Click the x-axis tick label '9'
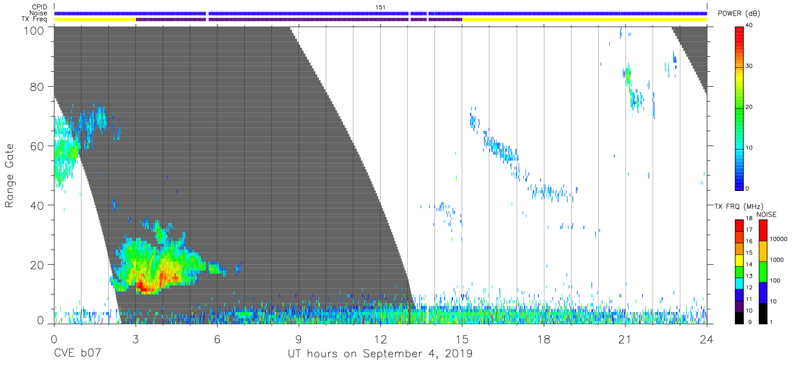Viewport: 795px width, 367px height. [298, 339]
